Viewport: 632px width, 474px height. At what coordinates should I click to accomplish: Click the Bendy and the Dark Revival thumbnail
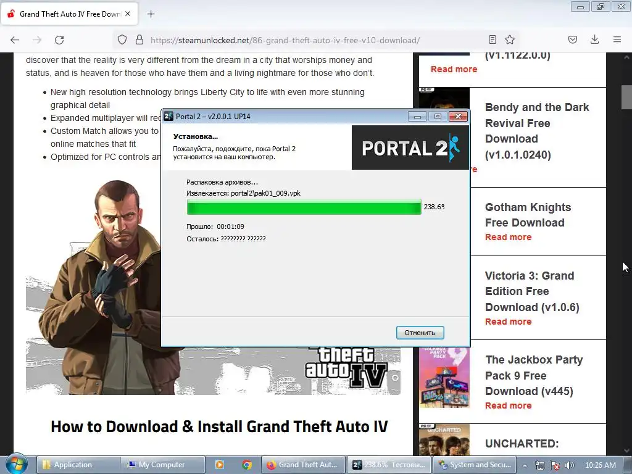pos(444,98)
